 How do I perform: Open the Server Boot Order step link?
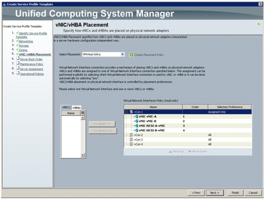click(32, 59)
